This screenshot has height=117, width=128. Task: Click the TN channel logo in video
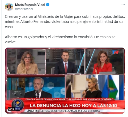coord(115,52)
